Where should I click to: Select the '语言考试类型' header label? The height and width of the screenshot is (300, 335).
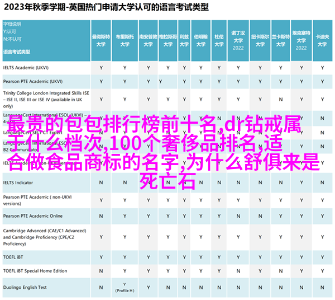[x=17, y=52]
